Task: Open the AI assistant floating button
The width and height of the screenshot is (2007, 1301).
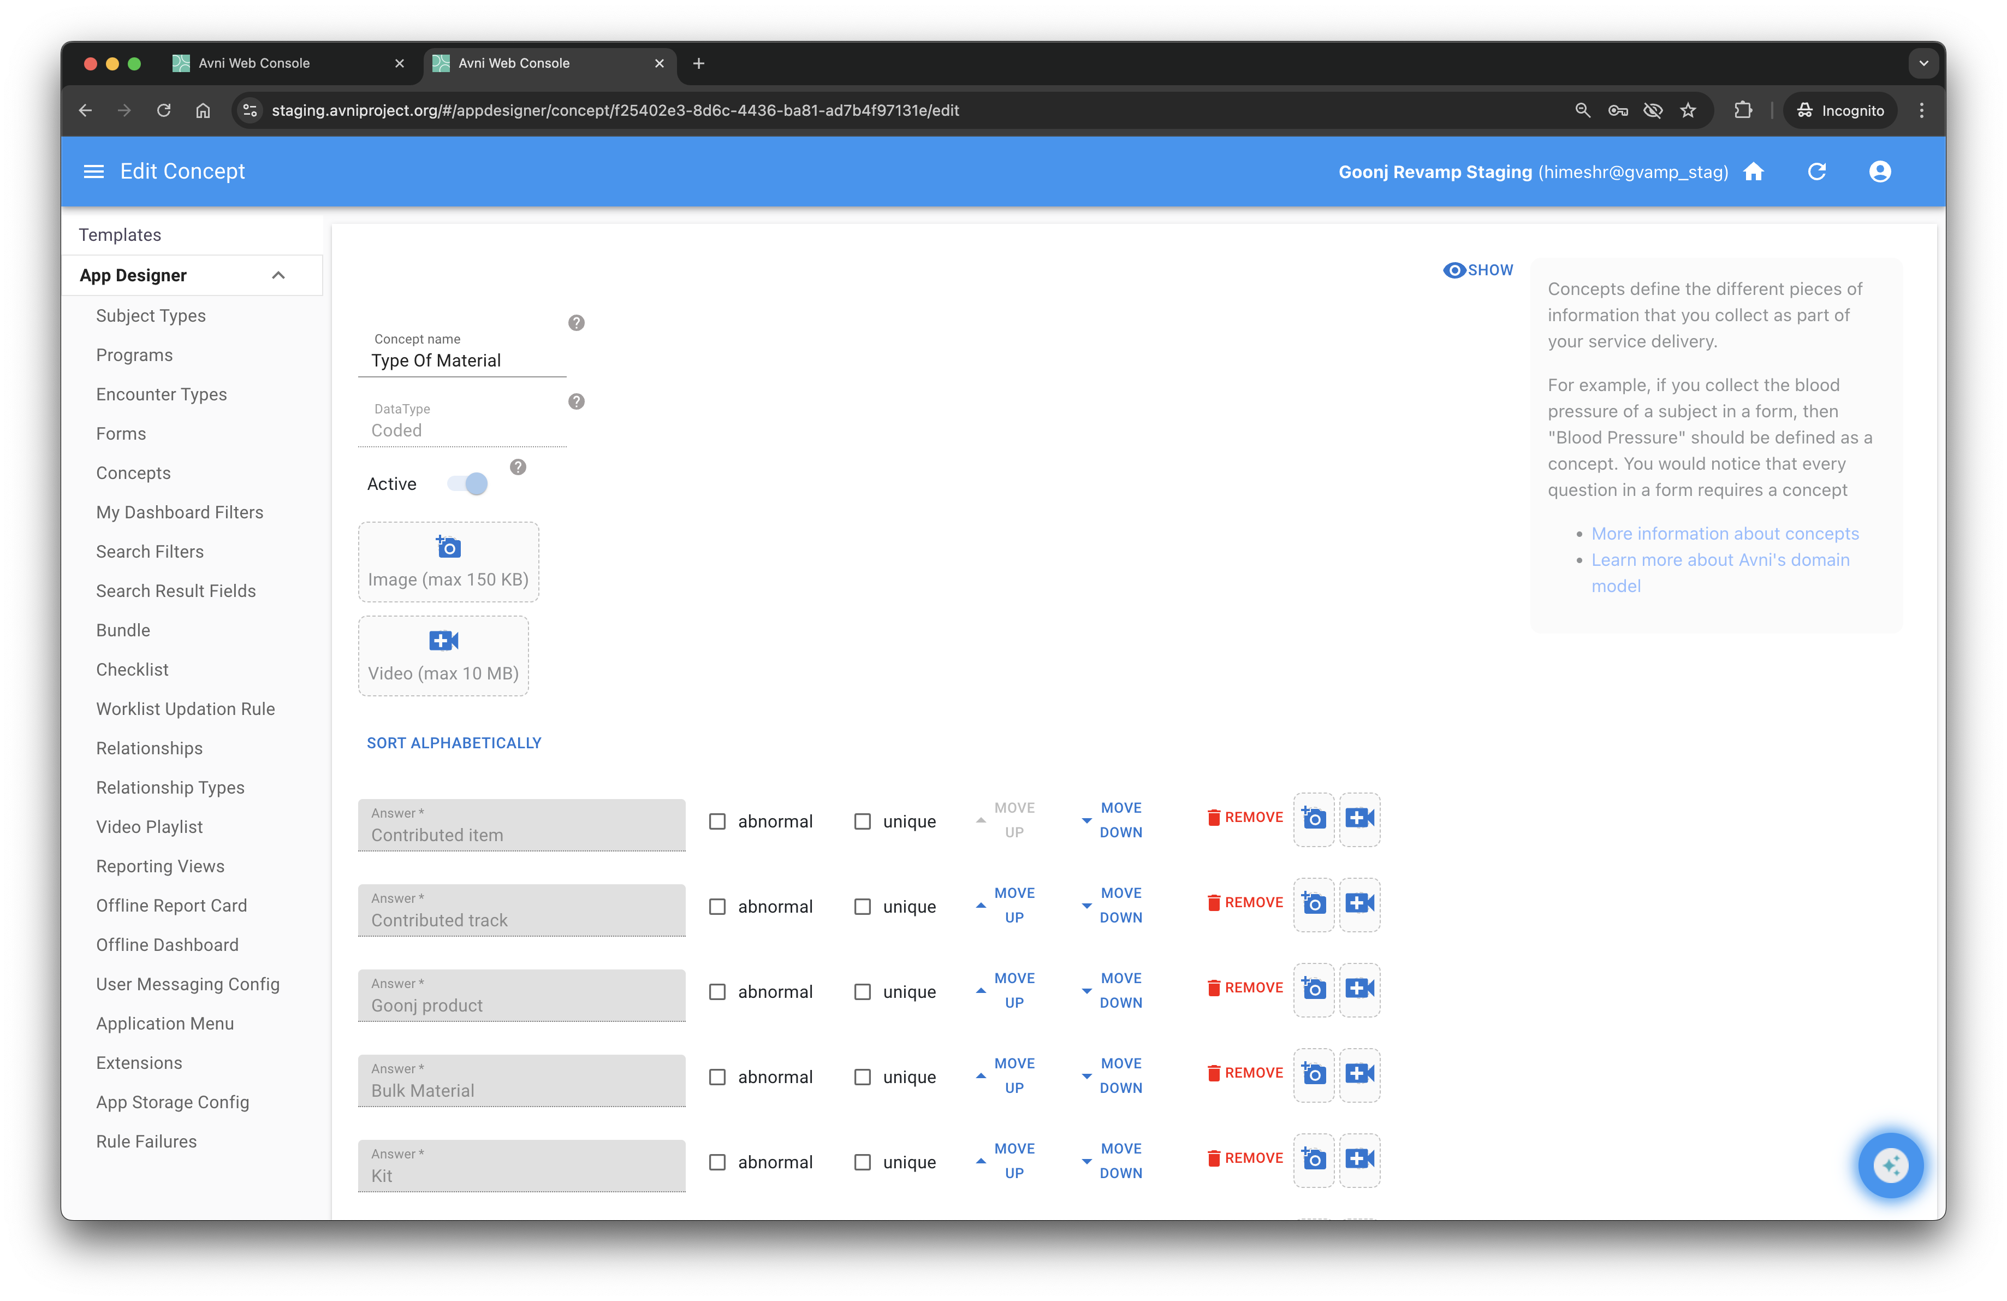Action: click(1891, 1165)
